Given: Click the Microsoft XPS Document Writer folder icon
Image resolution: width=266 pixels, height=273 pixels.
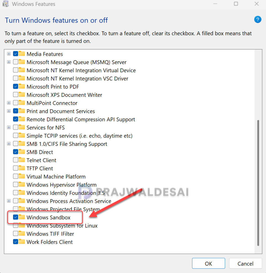Looking at the screenshot, I should point(22,94).
